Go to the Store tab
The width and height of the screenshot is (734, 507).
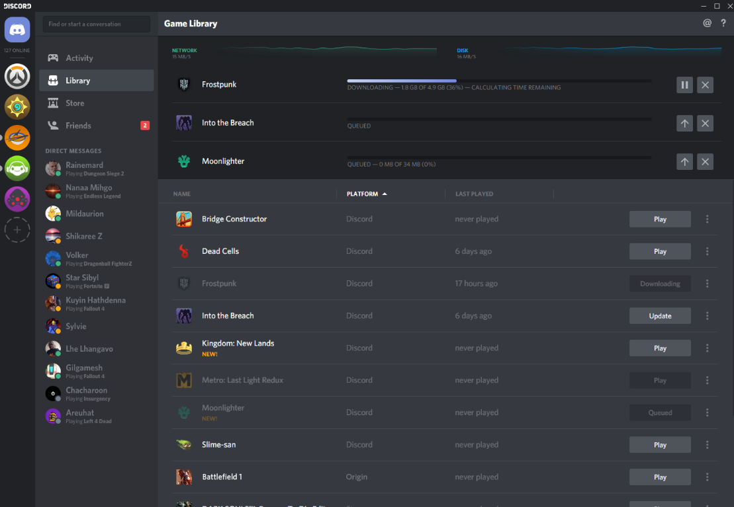[x=75, y=103]
